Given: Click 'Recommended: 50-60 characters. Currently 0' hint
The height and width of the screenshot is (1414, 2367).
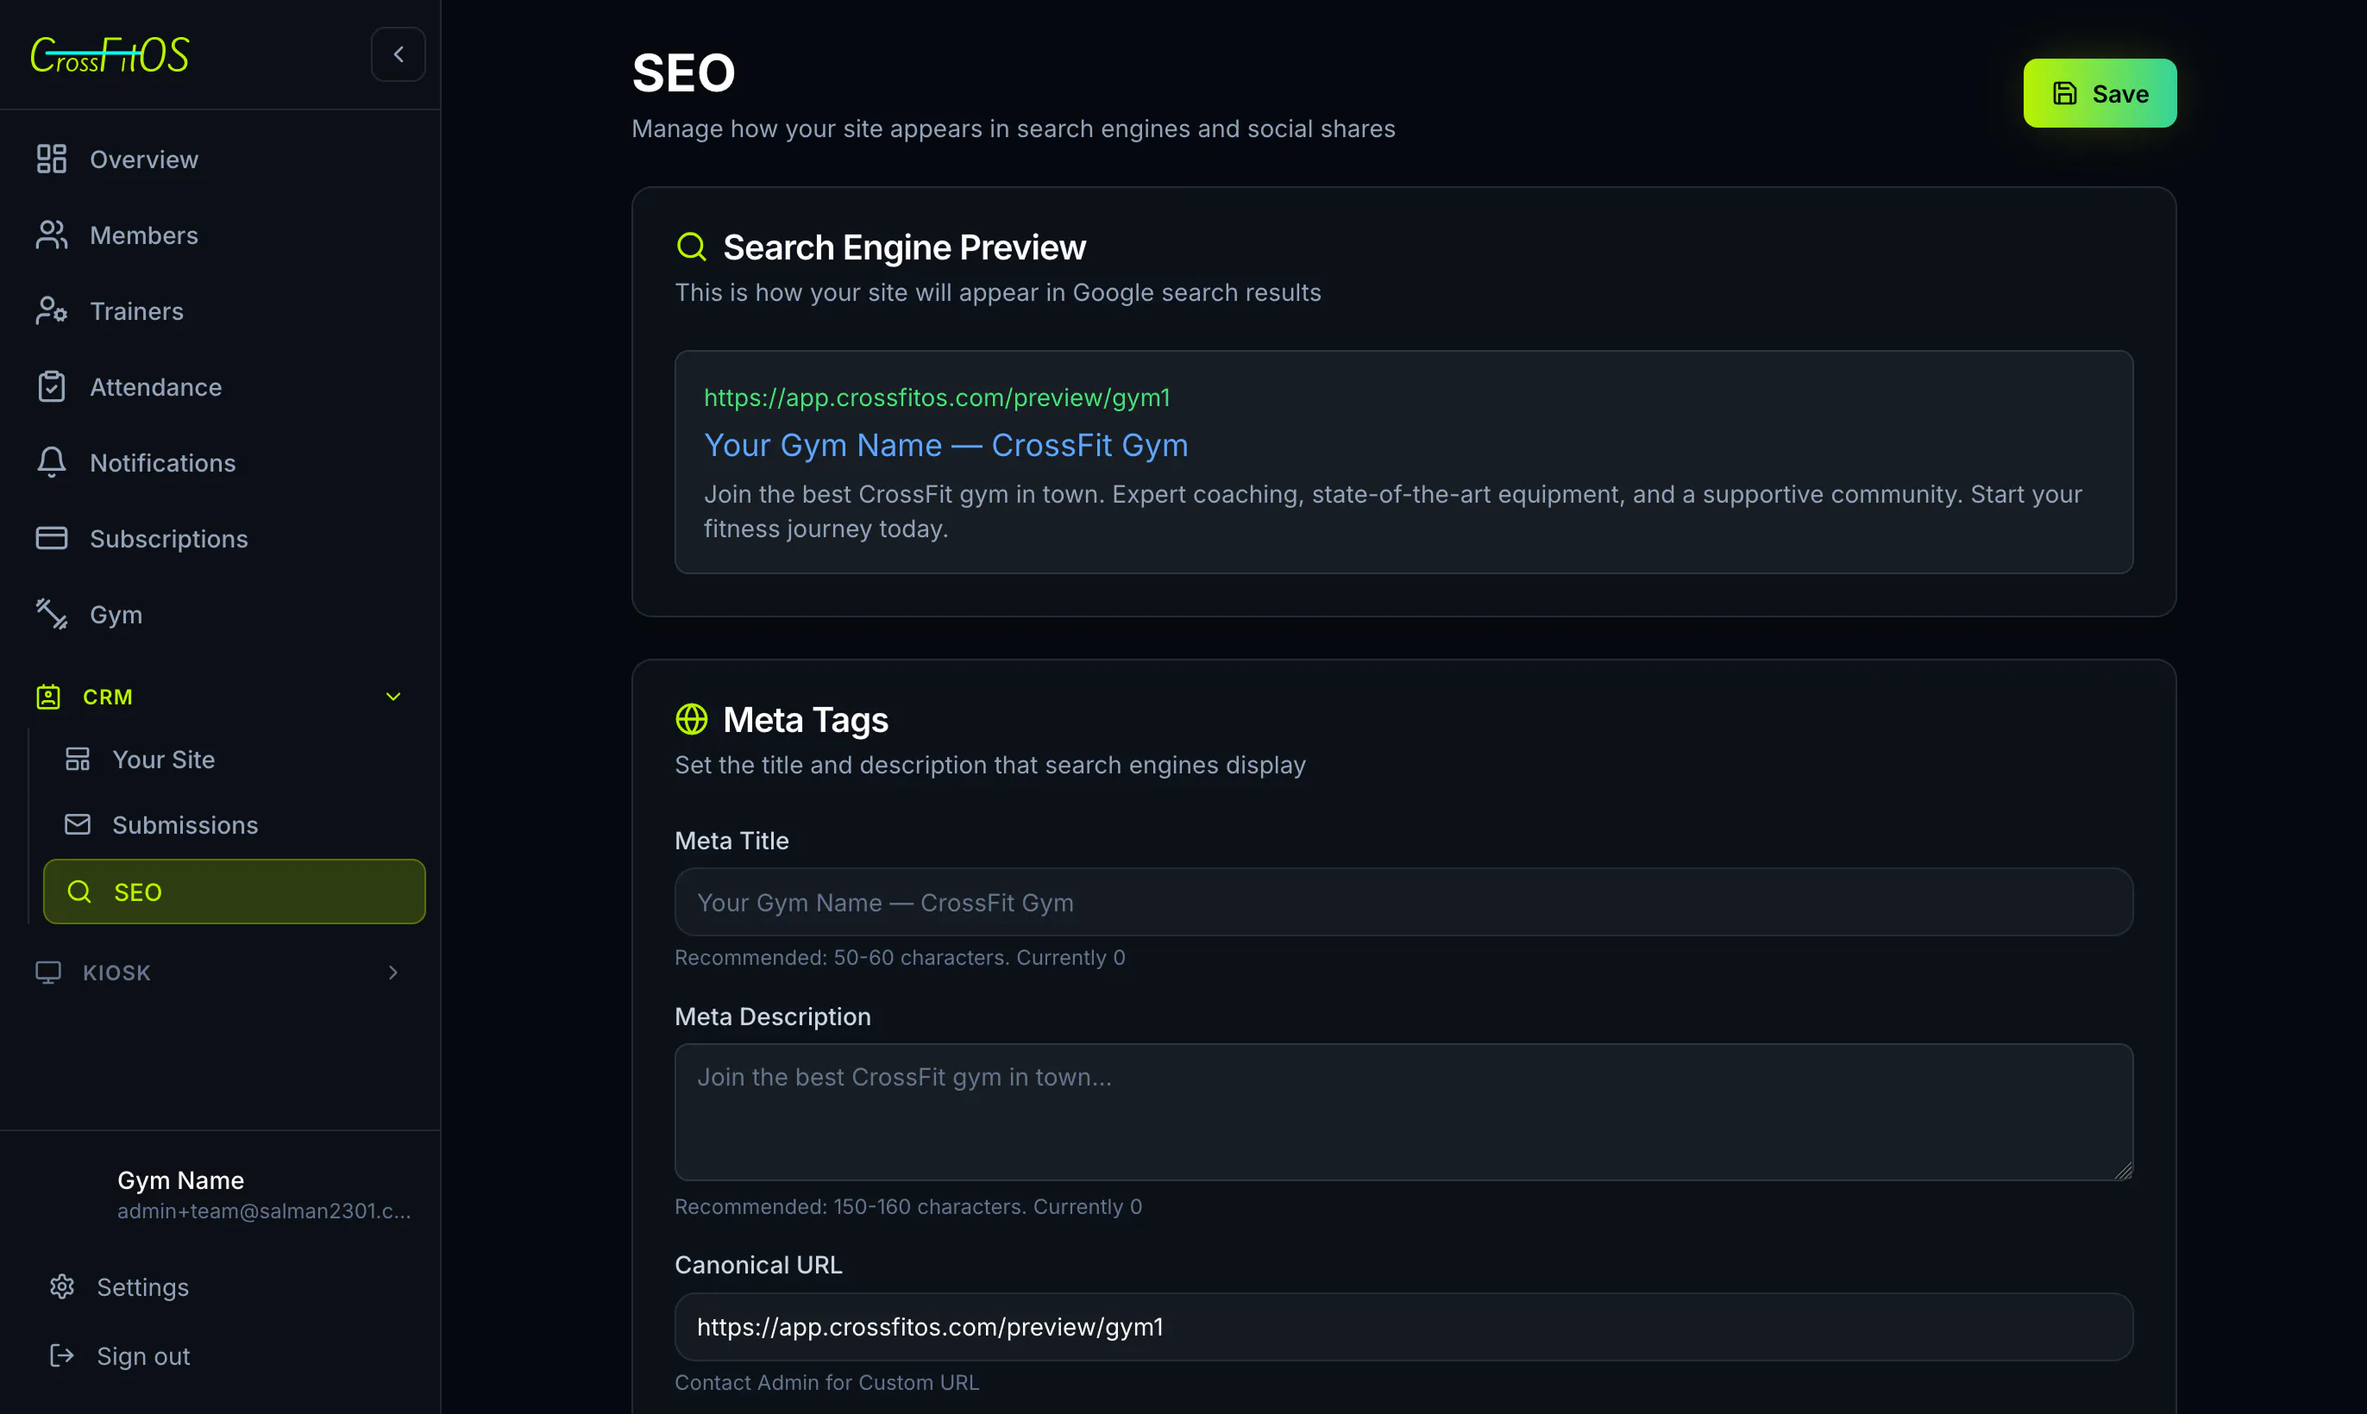Looking at the screenshot, I should coord(900,957).
